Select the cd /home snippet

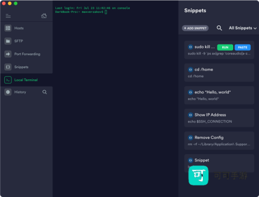pyautogui.click(x=219, y=73)
